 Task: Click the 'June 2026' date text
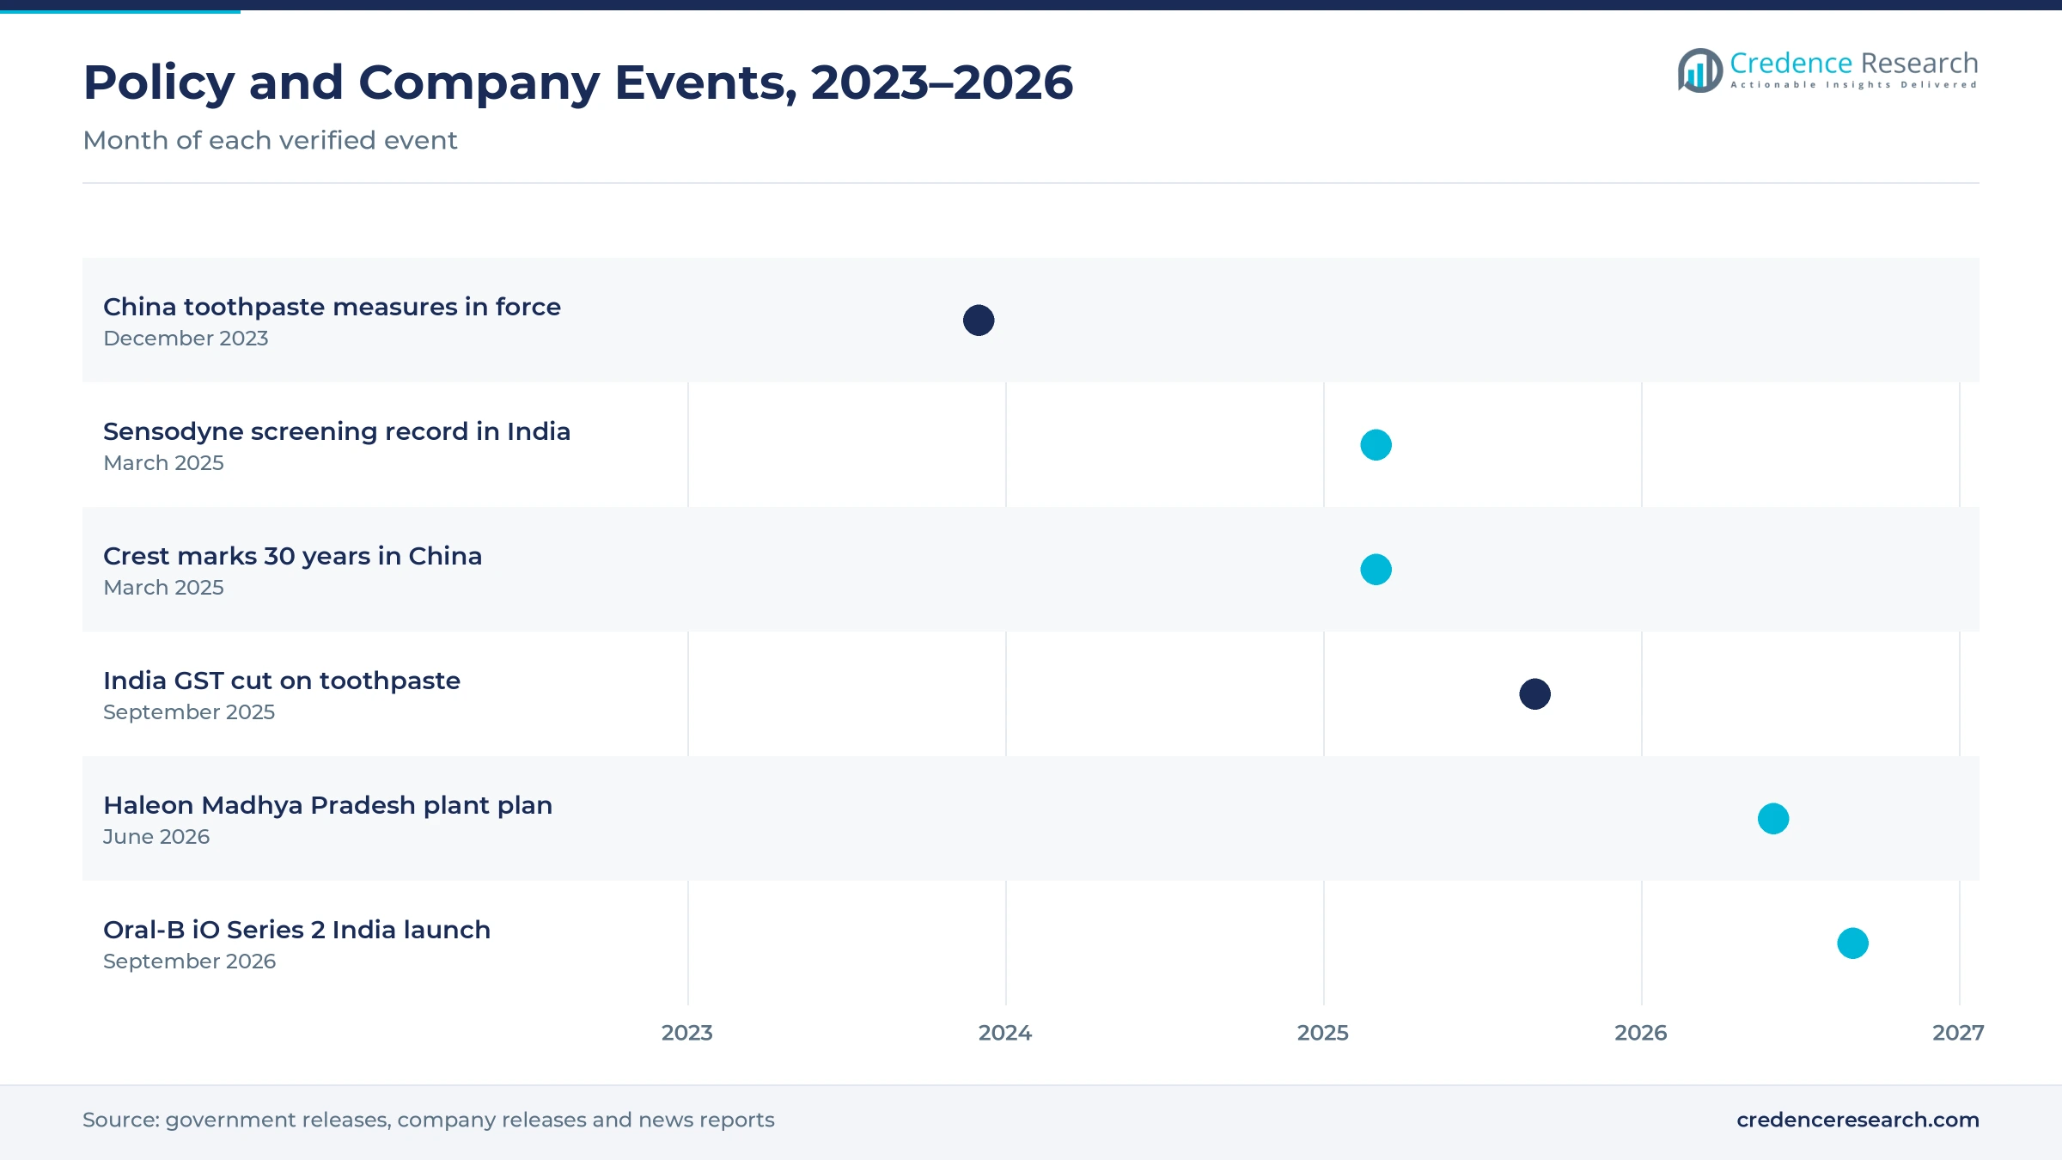point(156,837)
